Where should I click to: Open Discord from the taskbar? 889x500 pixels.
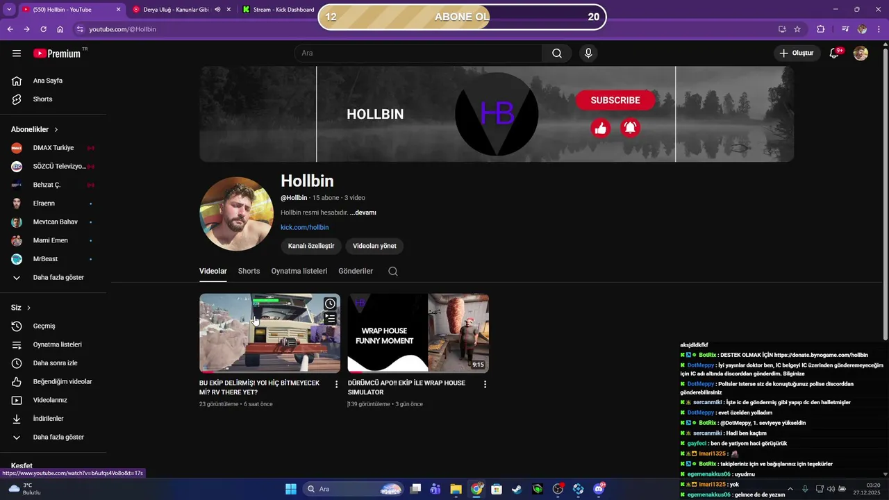599,489
